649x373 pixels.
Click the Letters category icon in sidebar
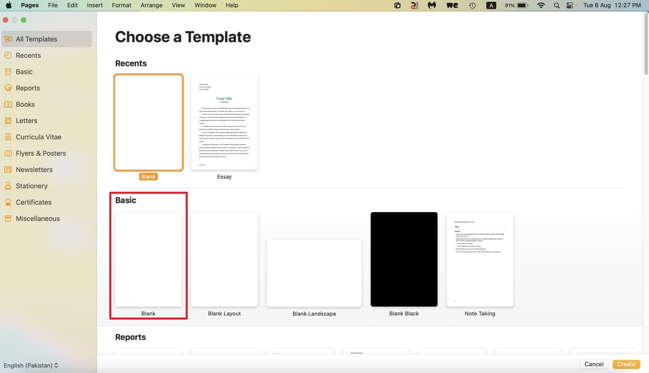pos(8,120)
